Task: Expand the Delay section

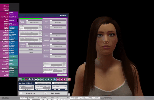Action: pyautogui.click(x=31, y=52)
